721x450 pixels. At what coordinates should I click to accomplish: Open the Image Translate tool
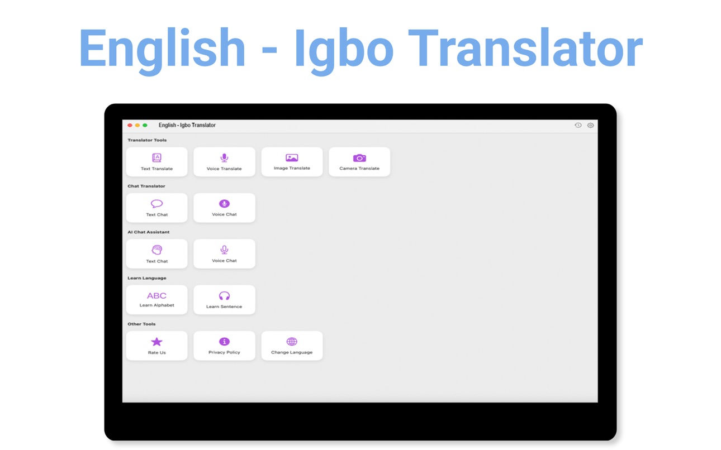coord(292,162)
